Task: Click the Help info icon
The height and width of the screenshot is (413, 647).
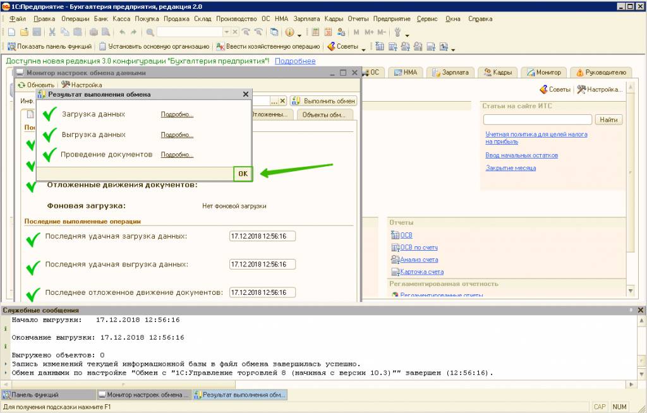Action: pos(289,32)
